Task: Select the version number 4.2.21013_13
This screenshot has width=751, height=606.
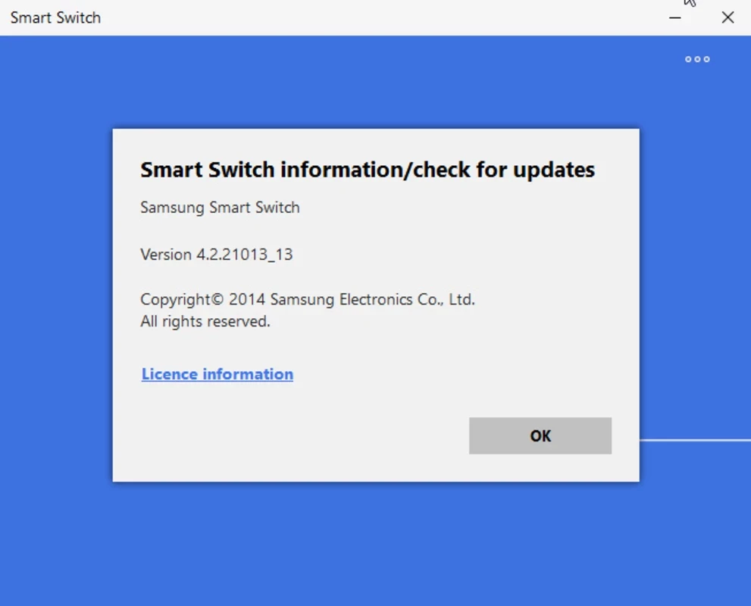Action: click(245, 255)
